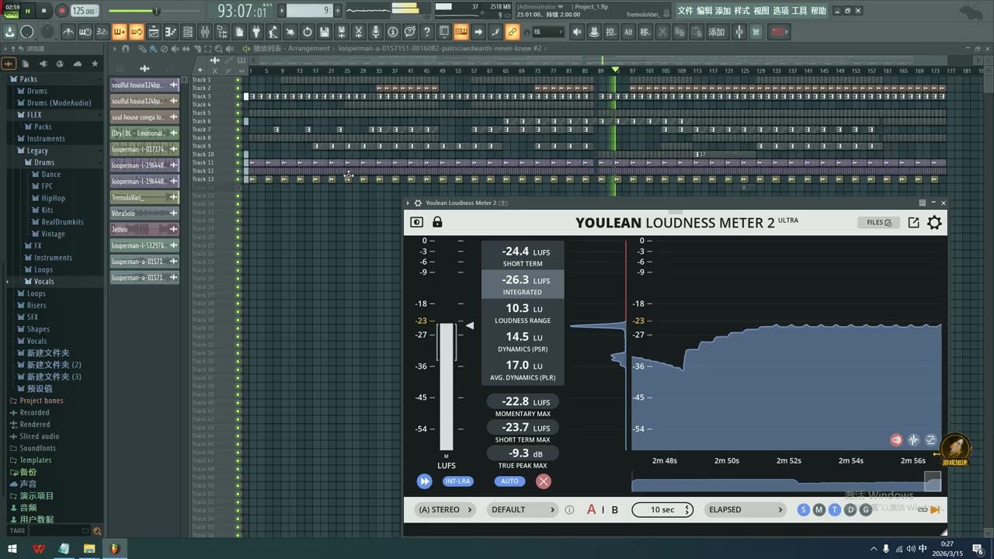Viewport: 994px width, 559px height.
Task: Open the piano roll toolbar icon
Action: tap(171, 32)
